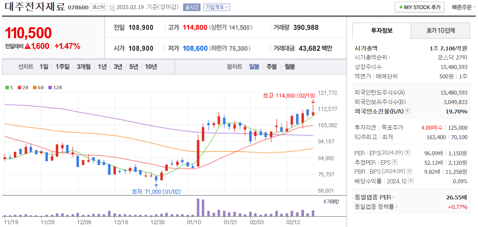478x227 pixels.
Task: Open the PBR BPS help icon
Action: pos(409,171)
